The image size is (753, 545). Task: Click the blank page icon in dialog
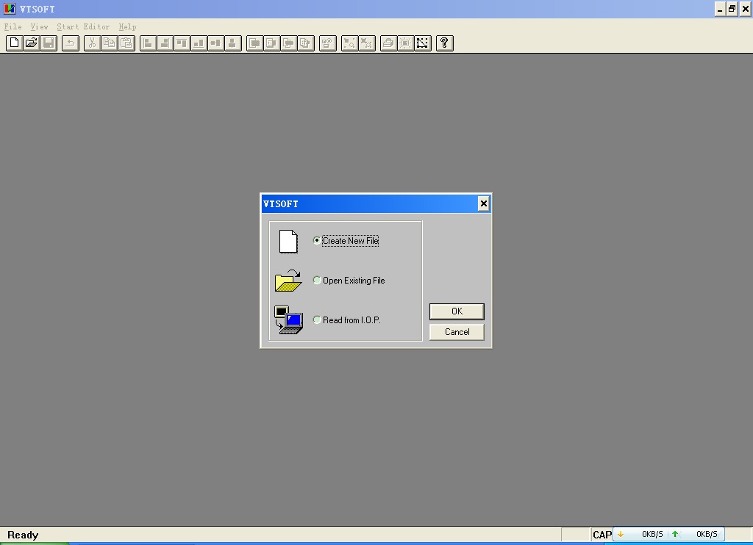[288, 241]
